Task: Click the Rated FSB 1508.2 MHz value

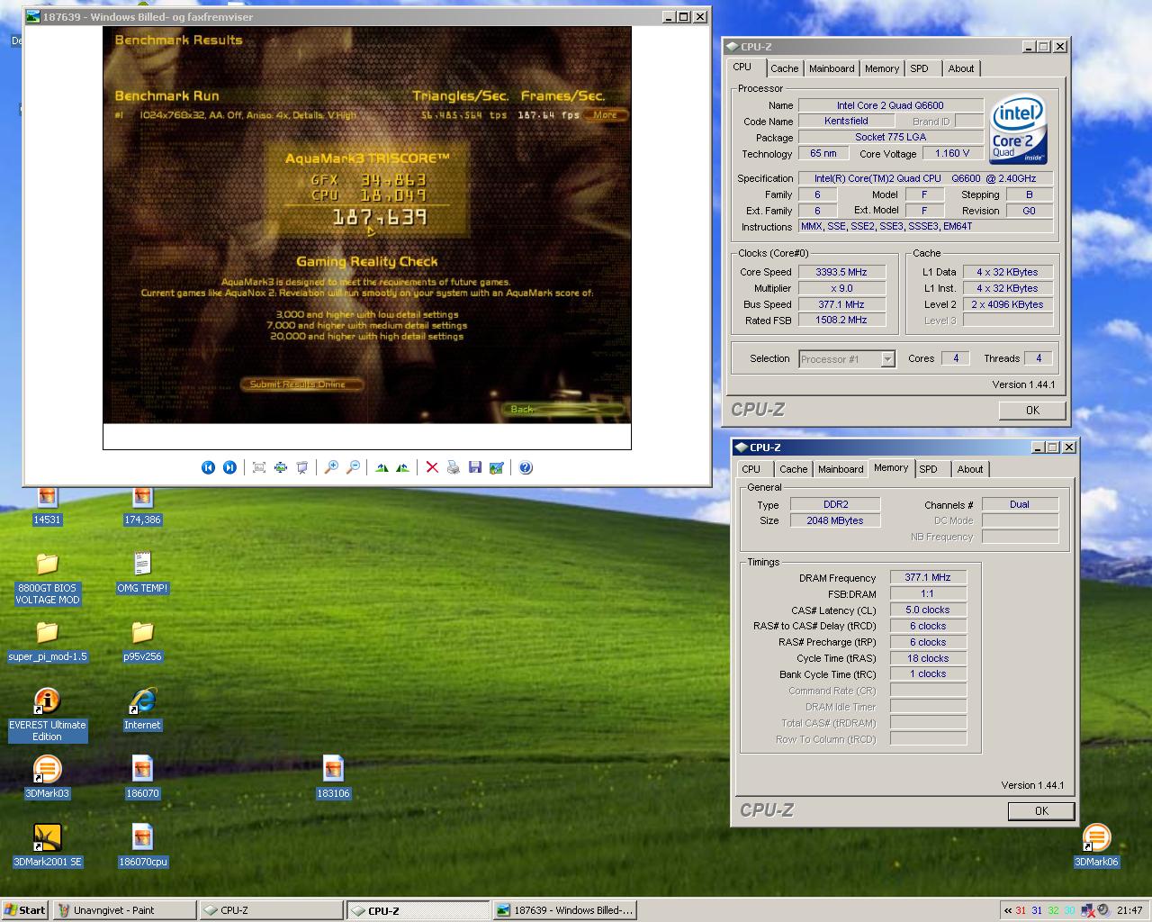Action: (x=841, y=321)
